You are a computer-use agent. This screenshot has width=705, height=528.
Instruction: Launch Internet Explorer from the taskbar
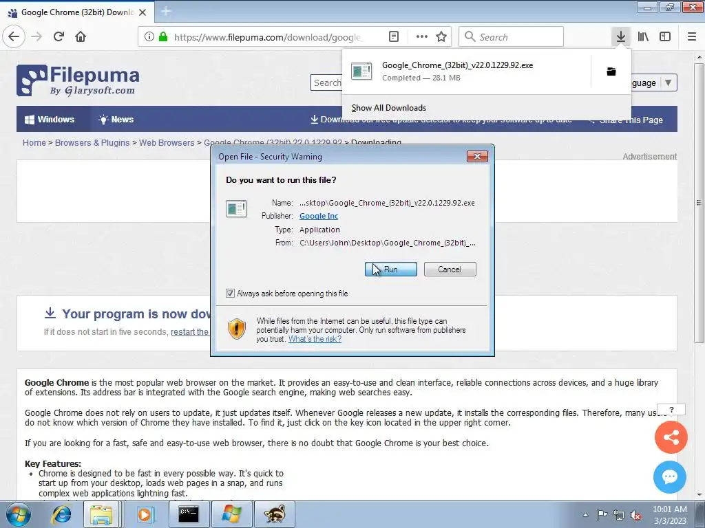pyautogui.click(x=61, y=514)
